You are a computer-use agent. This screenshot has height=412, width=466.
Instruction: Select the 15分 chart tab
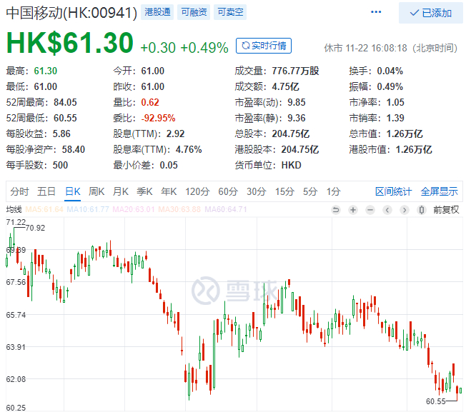[284, 191]
